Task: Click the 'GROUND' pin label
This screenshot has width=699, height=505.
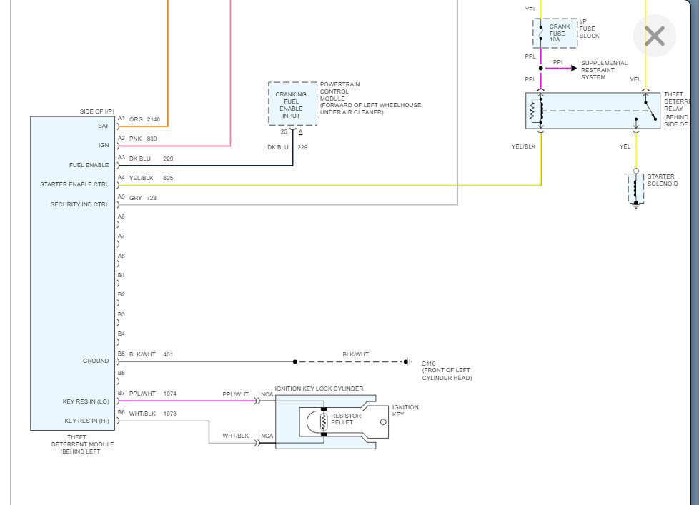Action: tap(95, 361)
